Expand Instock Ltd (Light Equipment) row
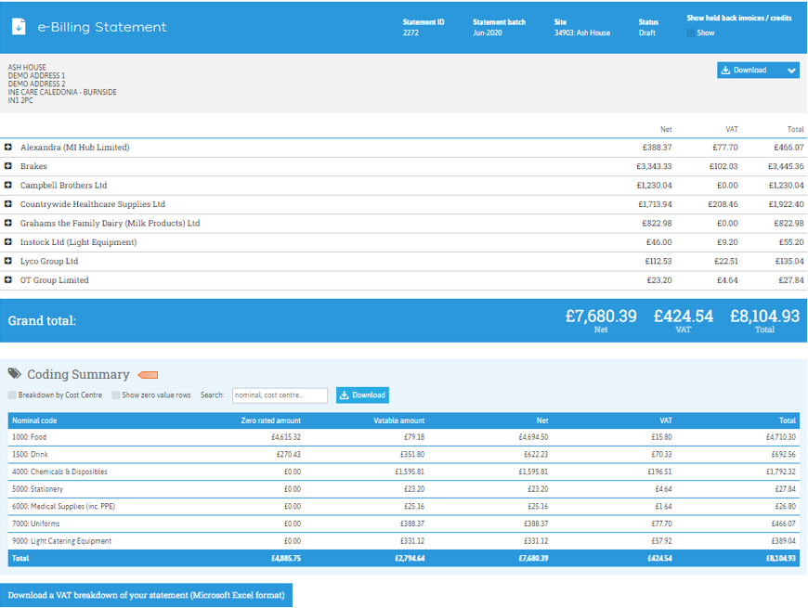 tap(8, 242)
